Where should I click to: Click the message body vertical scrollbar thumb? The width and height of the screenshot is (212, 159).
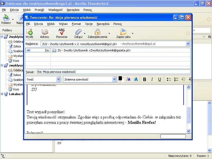coord(188,115)
